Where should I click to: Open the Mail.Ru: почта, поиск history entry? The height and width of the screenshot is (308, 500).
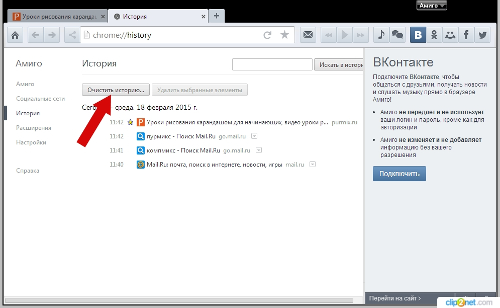(214, 165)
